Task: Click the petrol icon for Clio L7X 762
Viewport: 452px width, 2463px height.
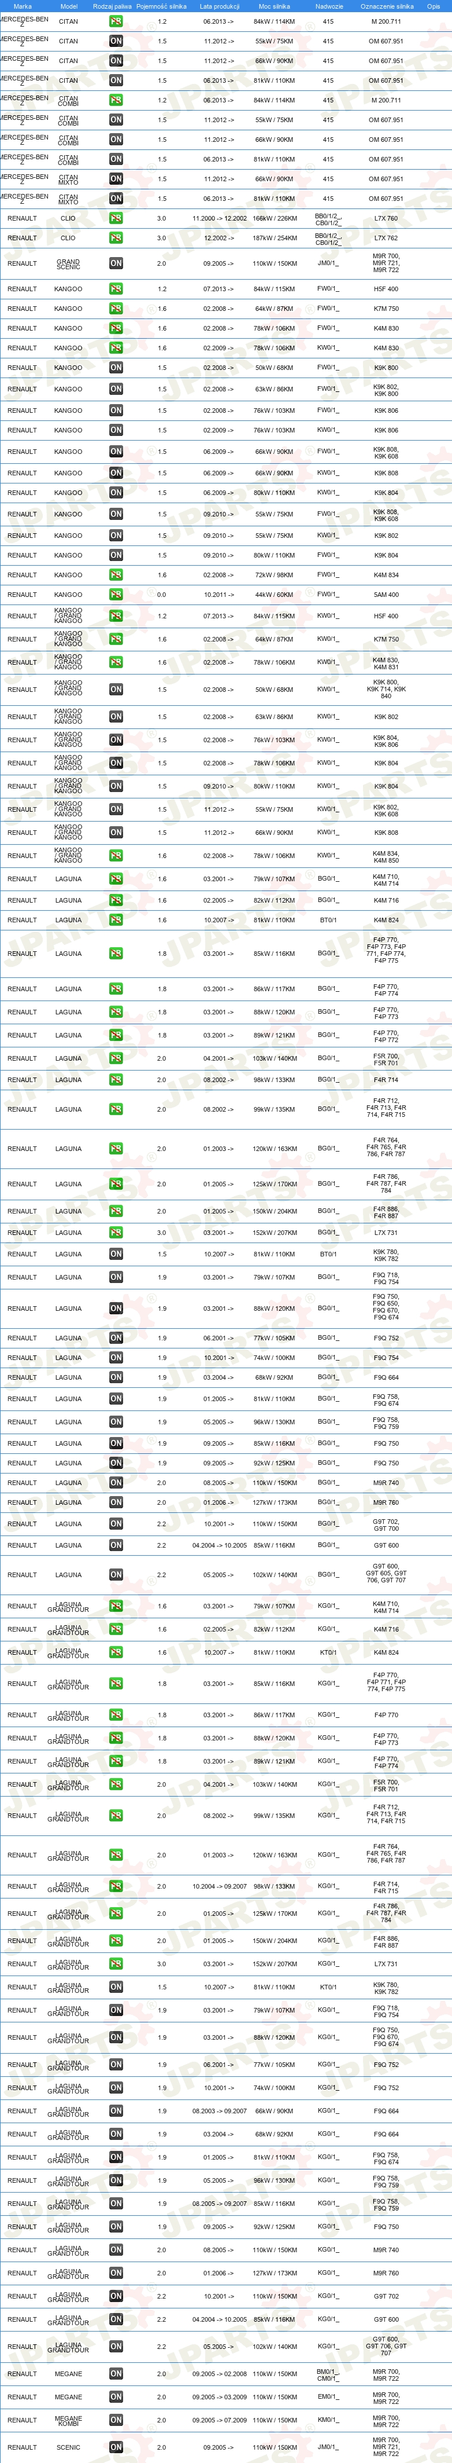Action: pos(116,238)
